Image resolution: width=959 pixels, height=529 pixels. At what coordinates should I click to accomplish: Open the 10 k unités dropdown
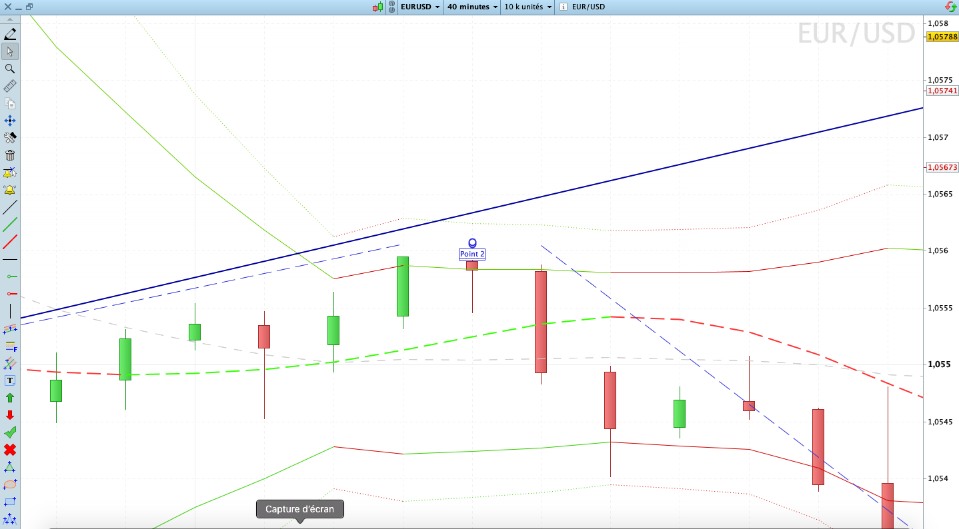[528, 7]
